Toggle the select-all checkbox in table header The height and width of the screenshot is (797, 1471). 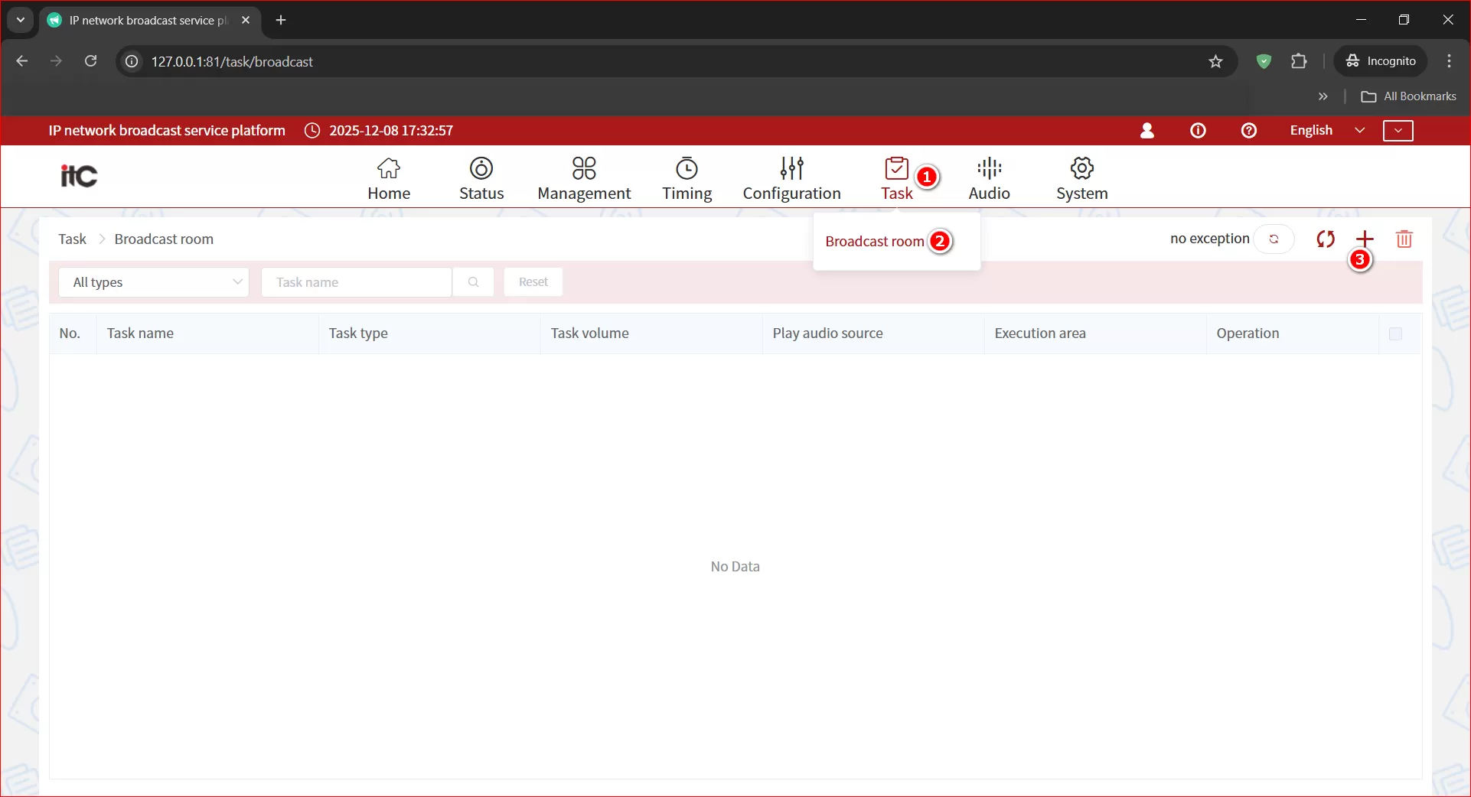point(1395,333)
